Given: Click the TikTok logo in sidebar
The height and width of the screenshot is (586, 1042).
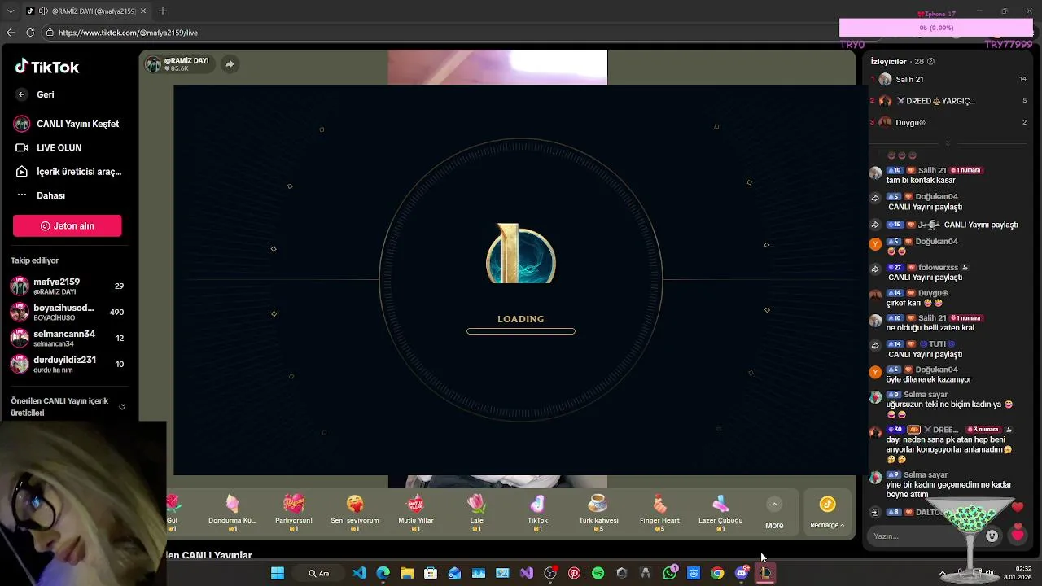Looking at the screenshot, I should tap(46, 68).
